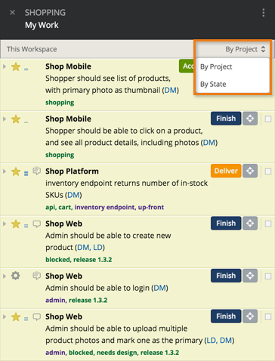Open comments bubble on create new product story
The width and height of the screenshot is (275, 361).
pyautogui.click(x=37, y=224)
